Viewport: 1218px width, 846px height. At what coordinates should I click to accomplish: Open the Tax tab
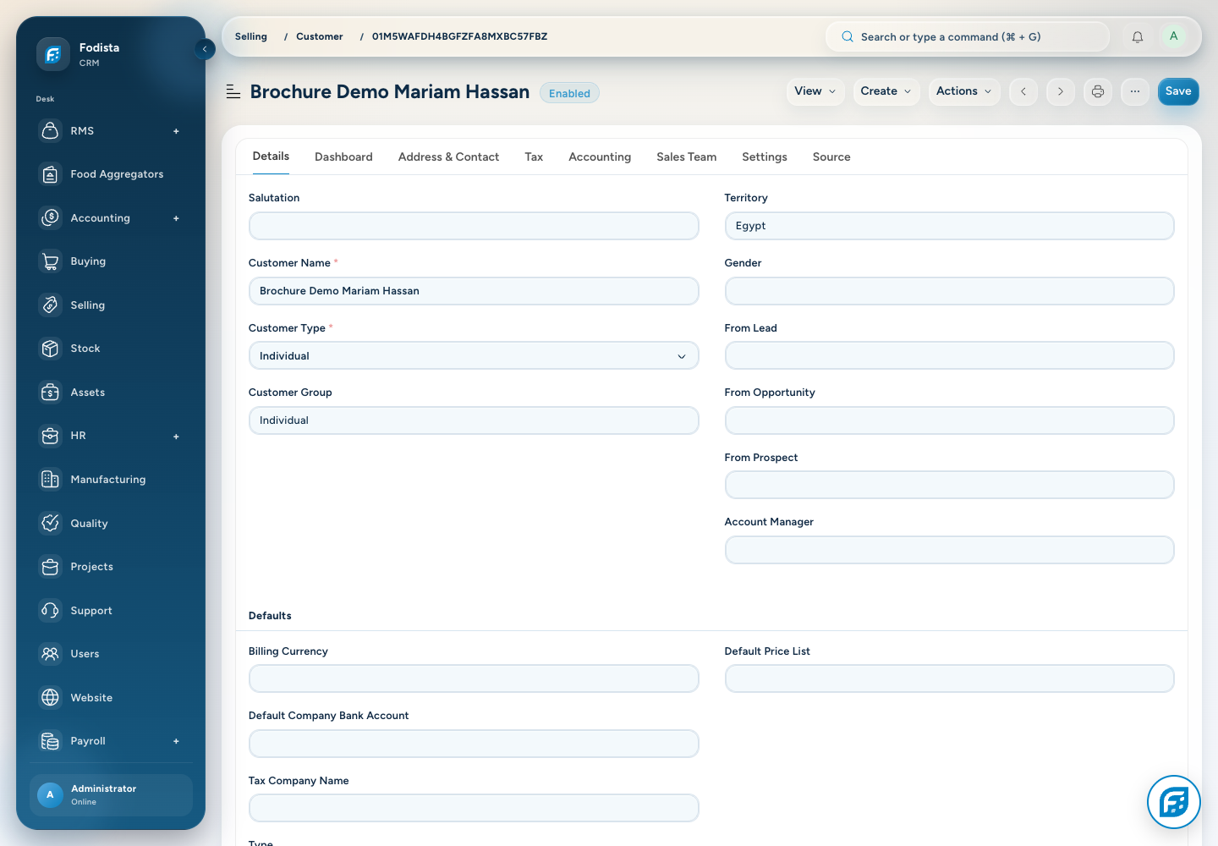pos(534,157)
